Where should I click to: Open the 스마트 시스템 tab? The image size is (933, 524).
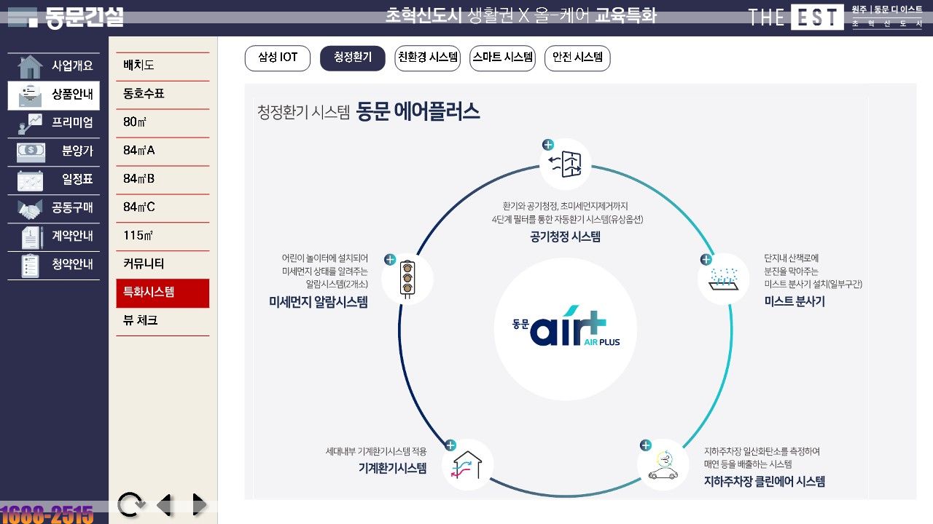(502, 58)
